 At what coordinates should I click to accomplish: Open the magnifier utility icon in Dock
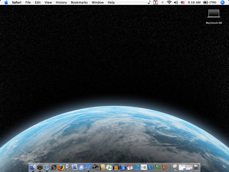[95, 167]
